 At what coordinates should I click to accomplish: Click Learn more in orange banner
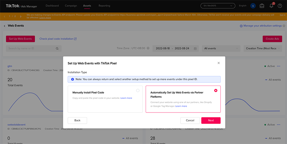point(45,18)
